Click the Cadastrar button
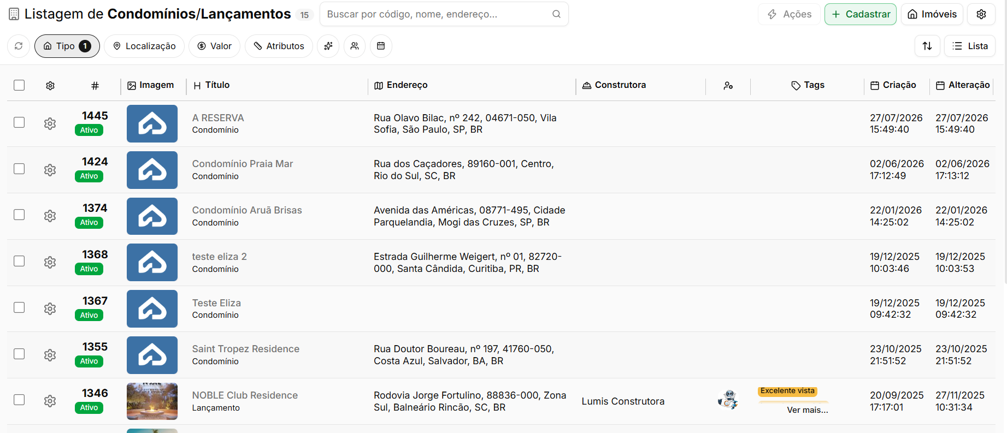 pyautogui.click(x=861, y=14)
